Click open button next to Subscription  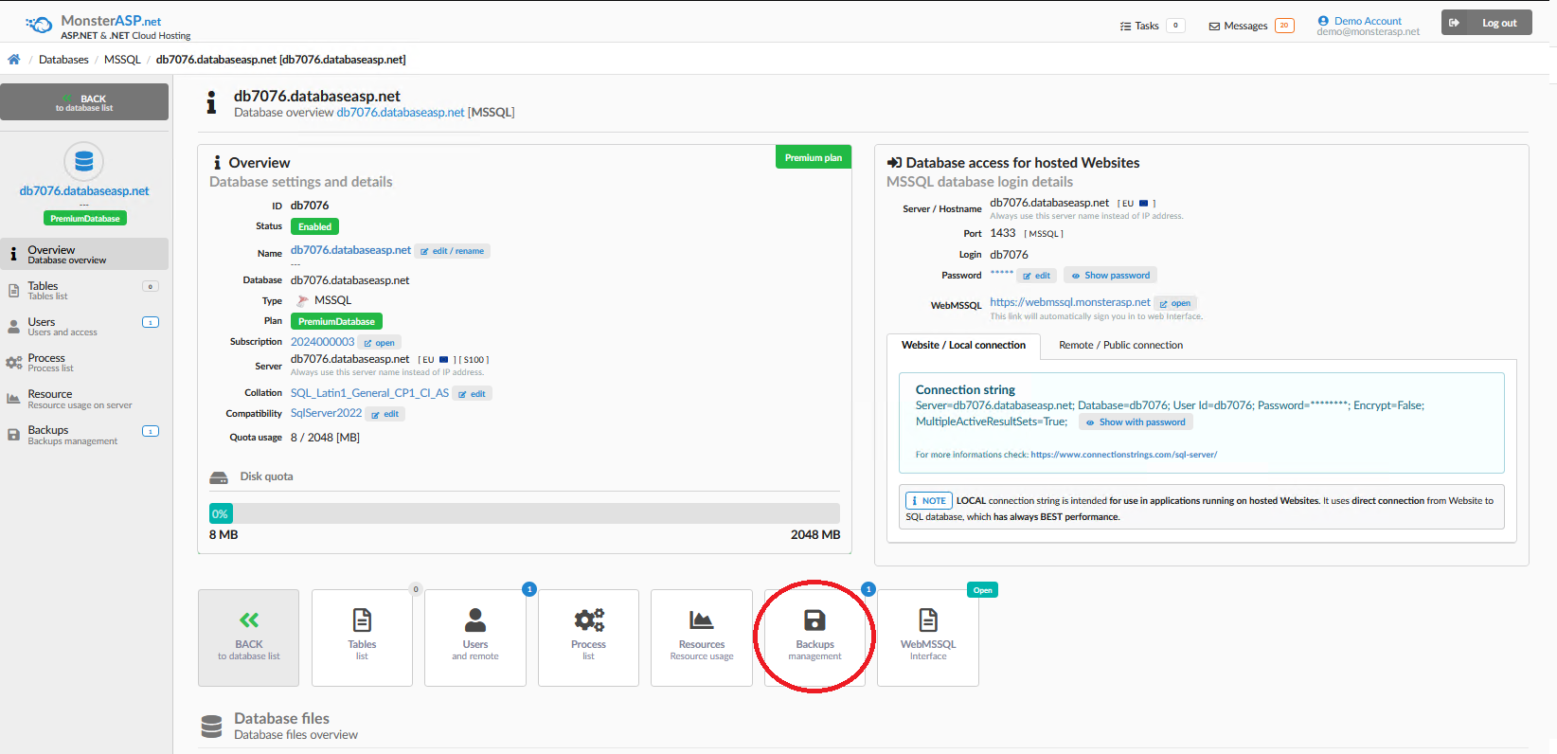(380, 343)
